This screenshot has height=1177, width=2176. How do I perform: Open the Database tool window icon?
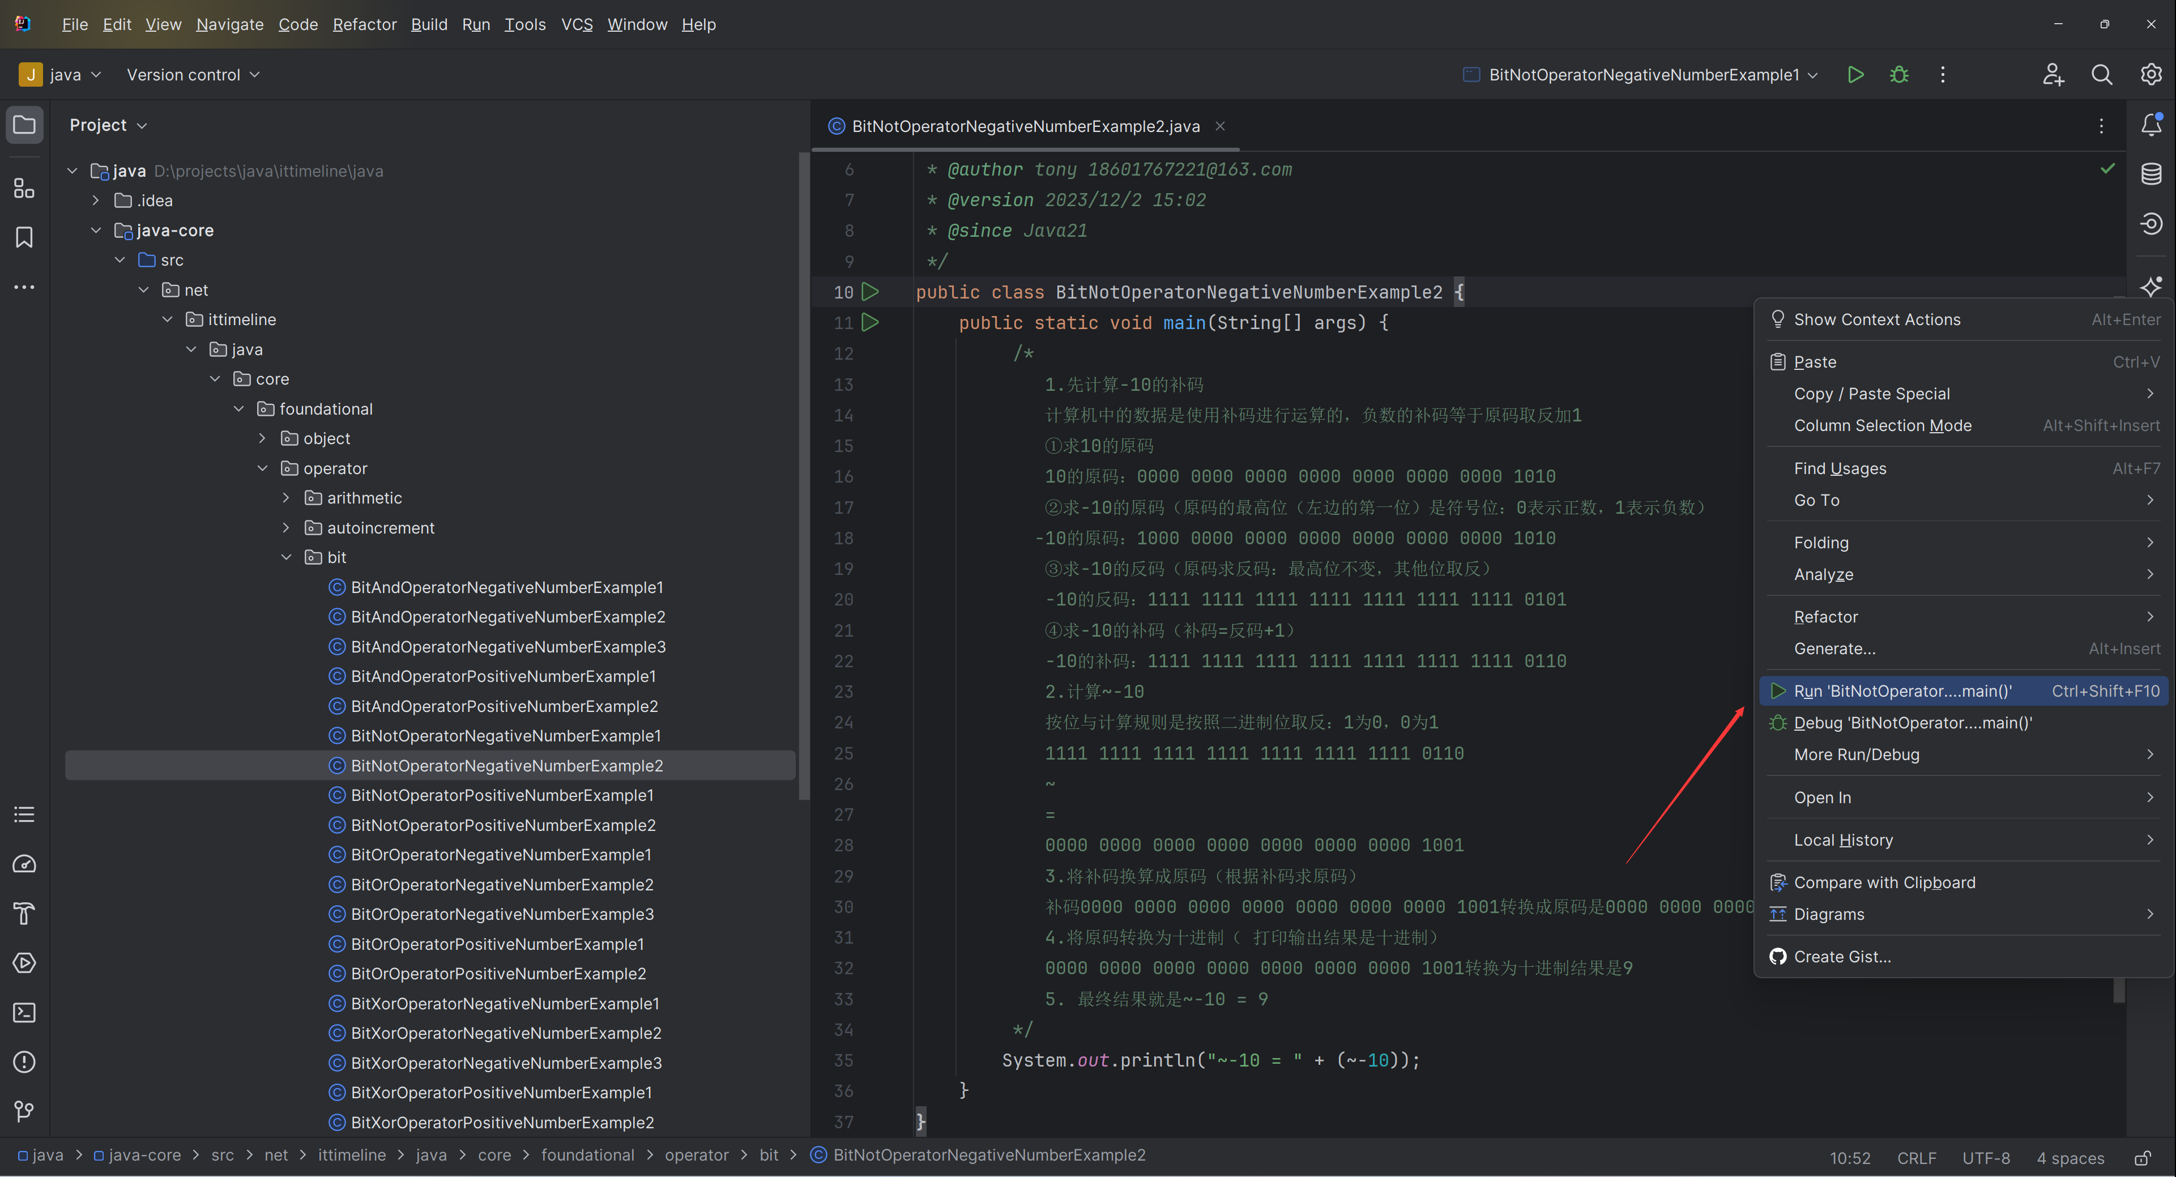(2152, 174)
